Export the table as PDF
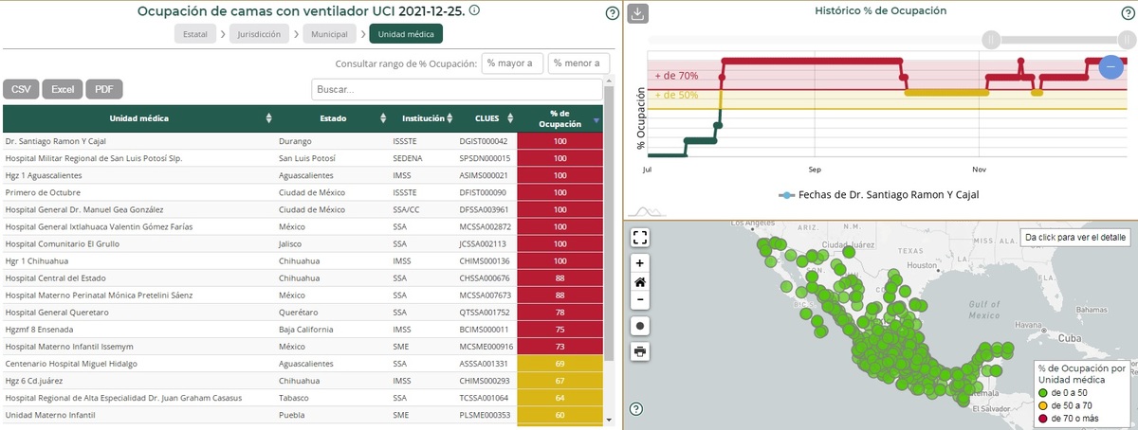Screen dimensions: 1138x430 [x=104, y=89]
